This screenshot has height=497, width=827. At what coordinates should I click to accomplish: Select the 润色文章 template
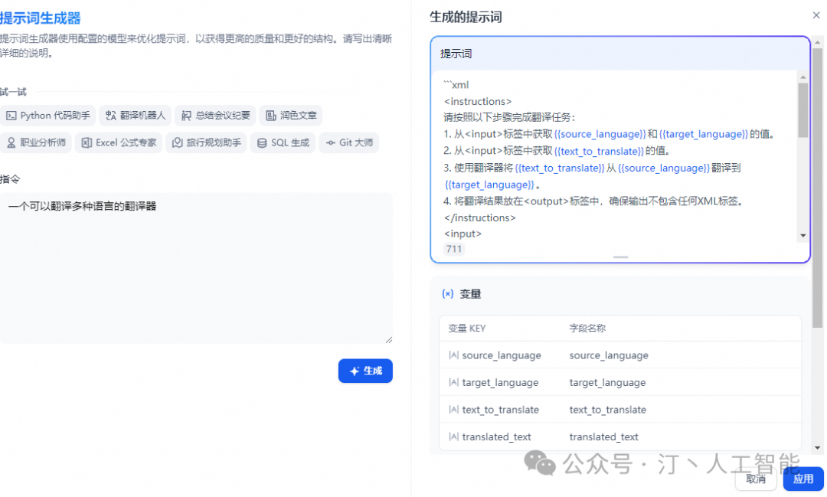click(291, 116)
